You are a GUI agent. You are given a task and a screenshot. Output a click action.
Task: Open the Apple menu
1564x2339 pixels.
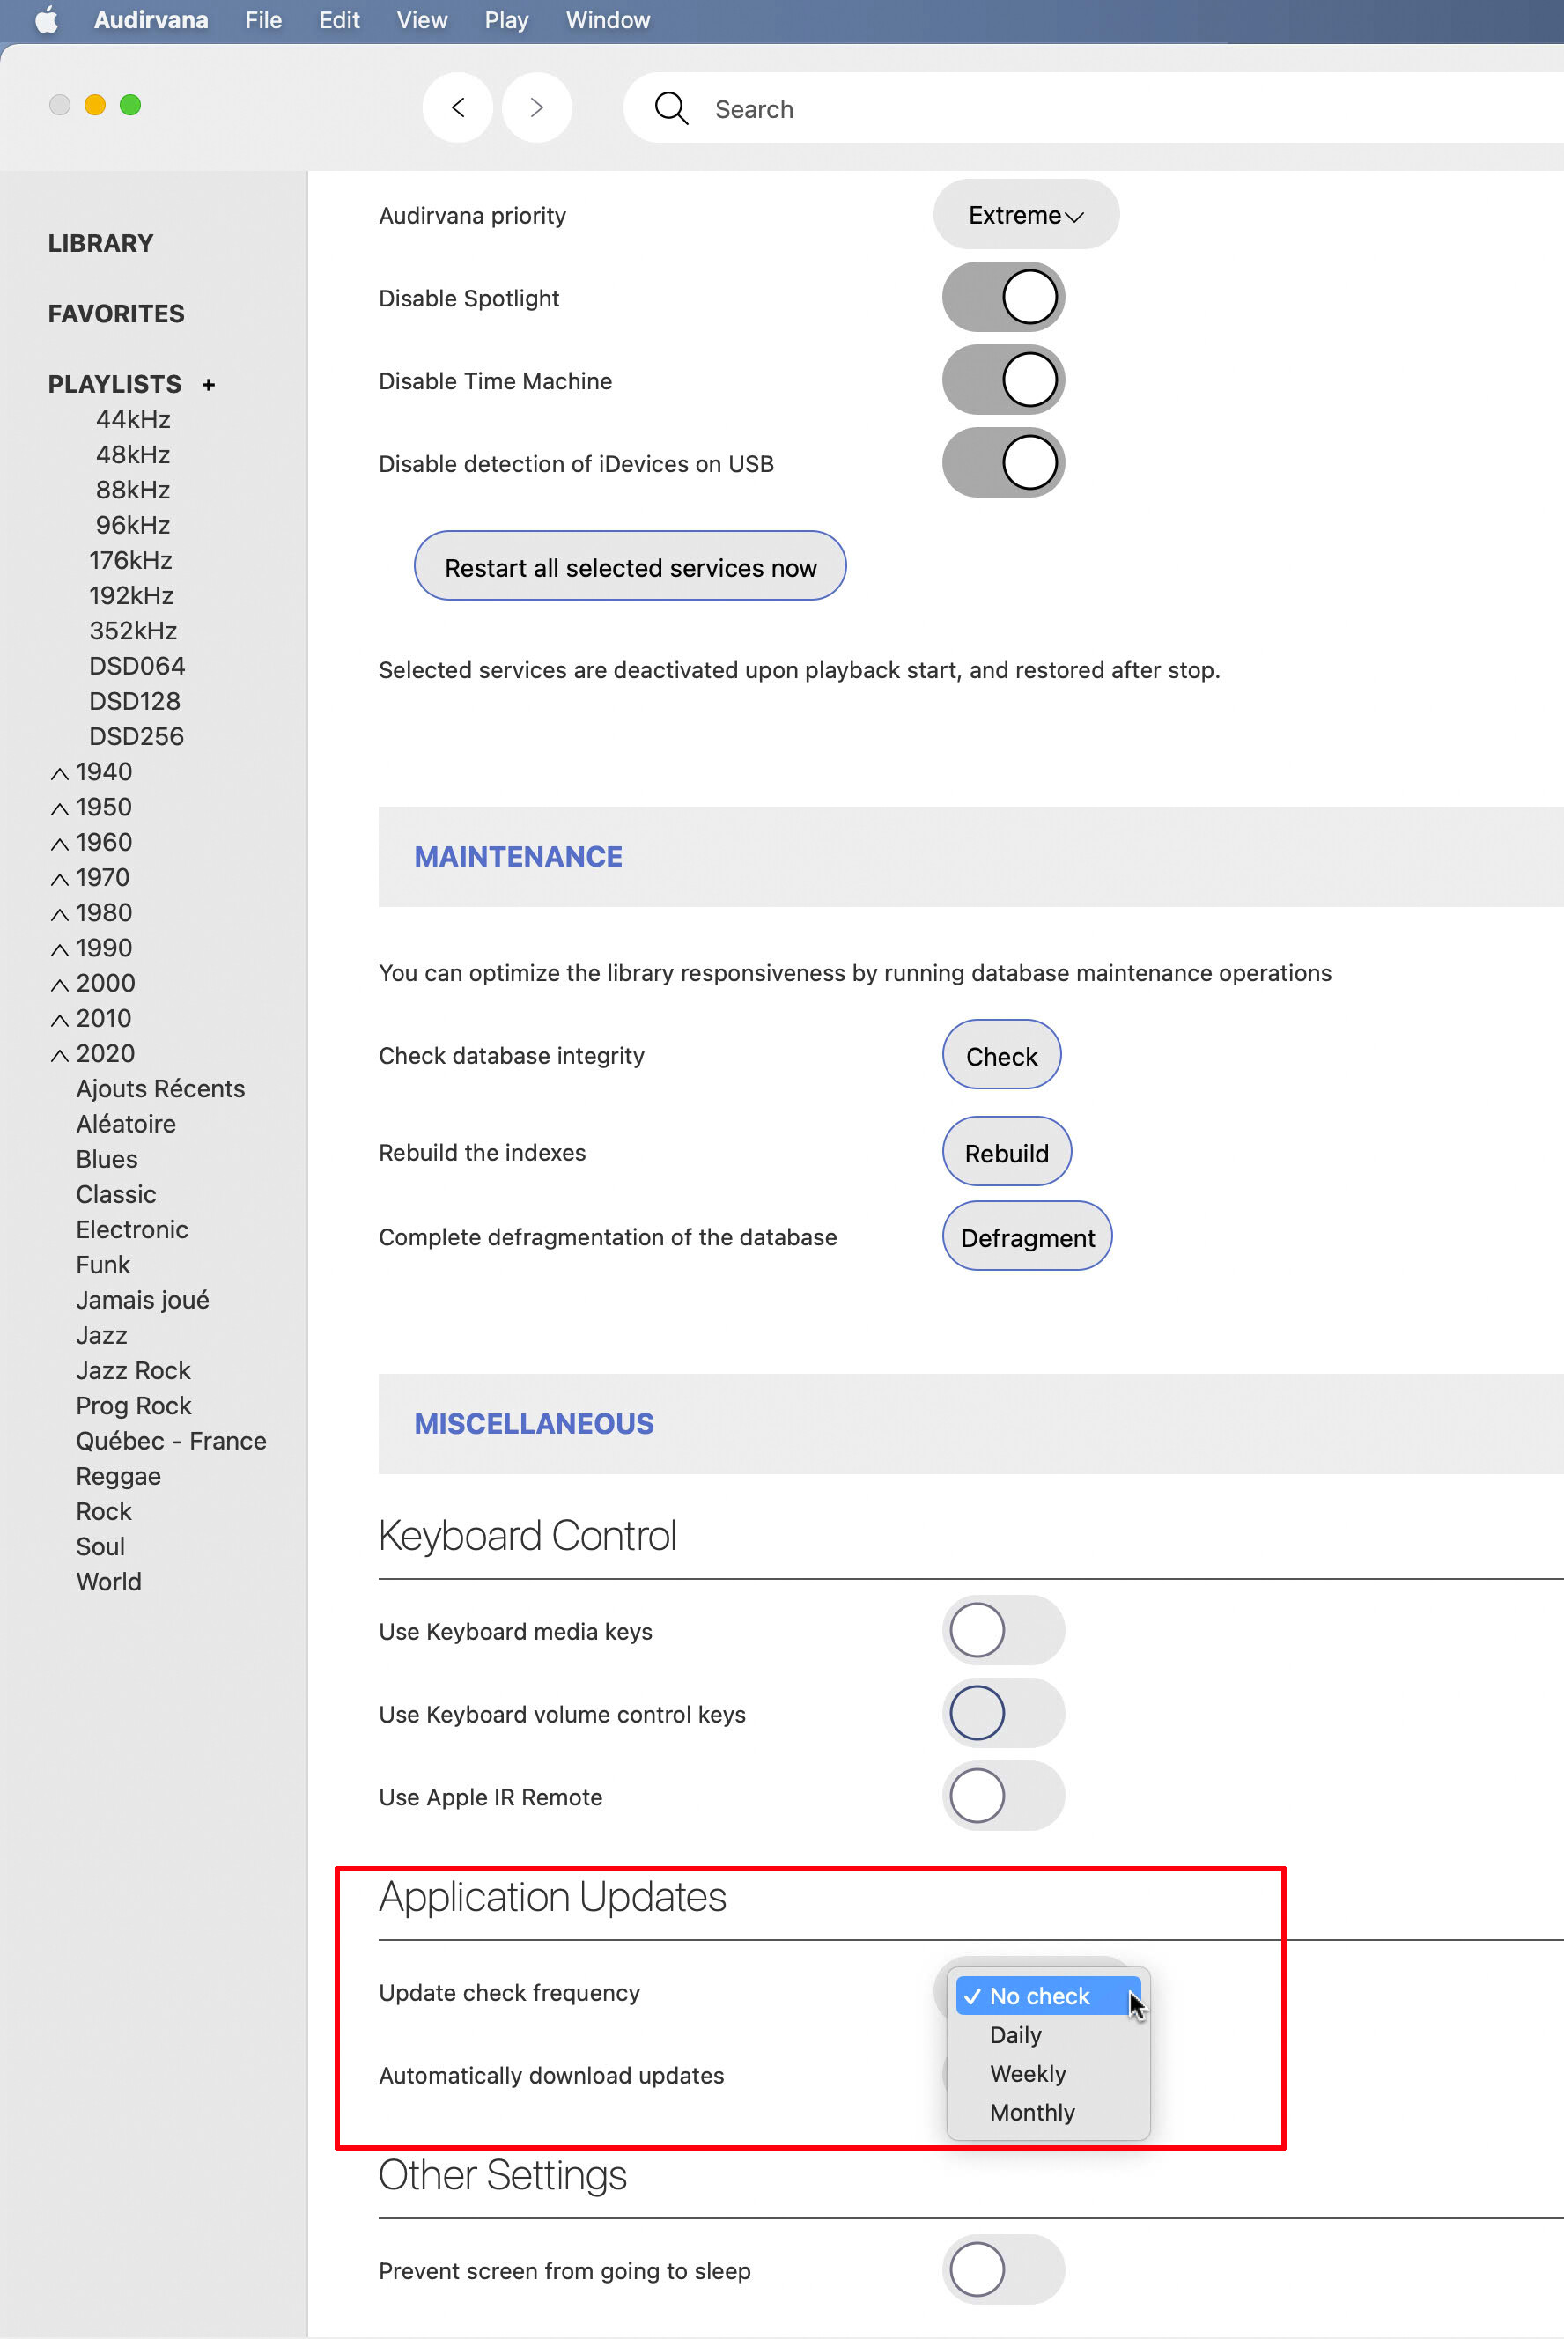coord(46,20)
